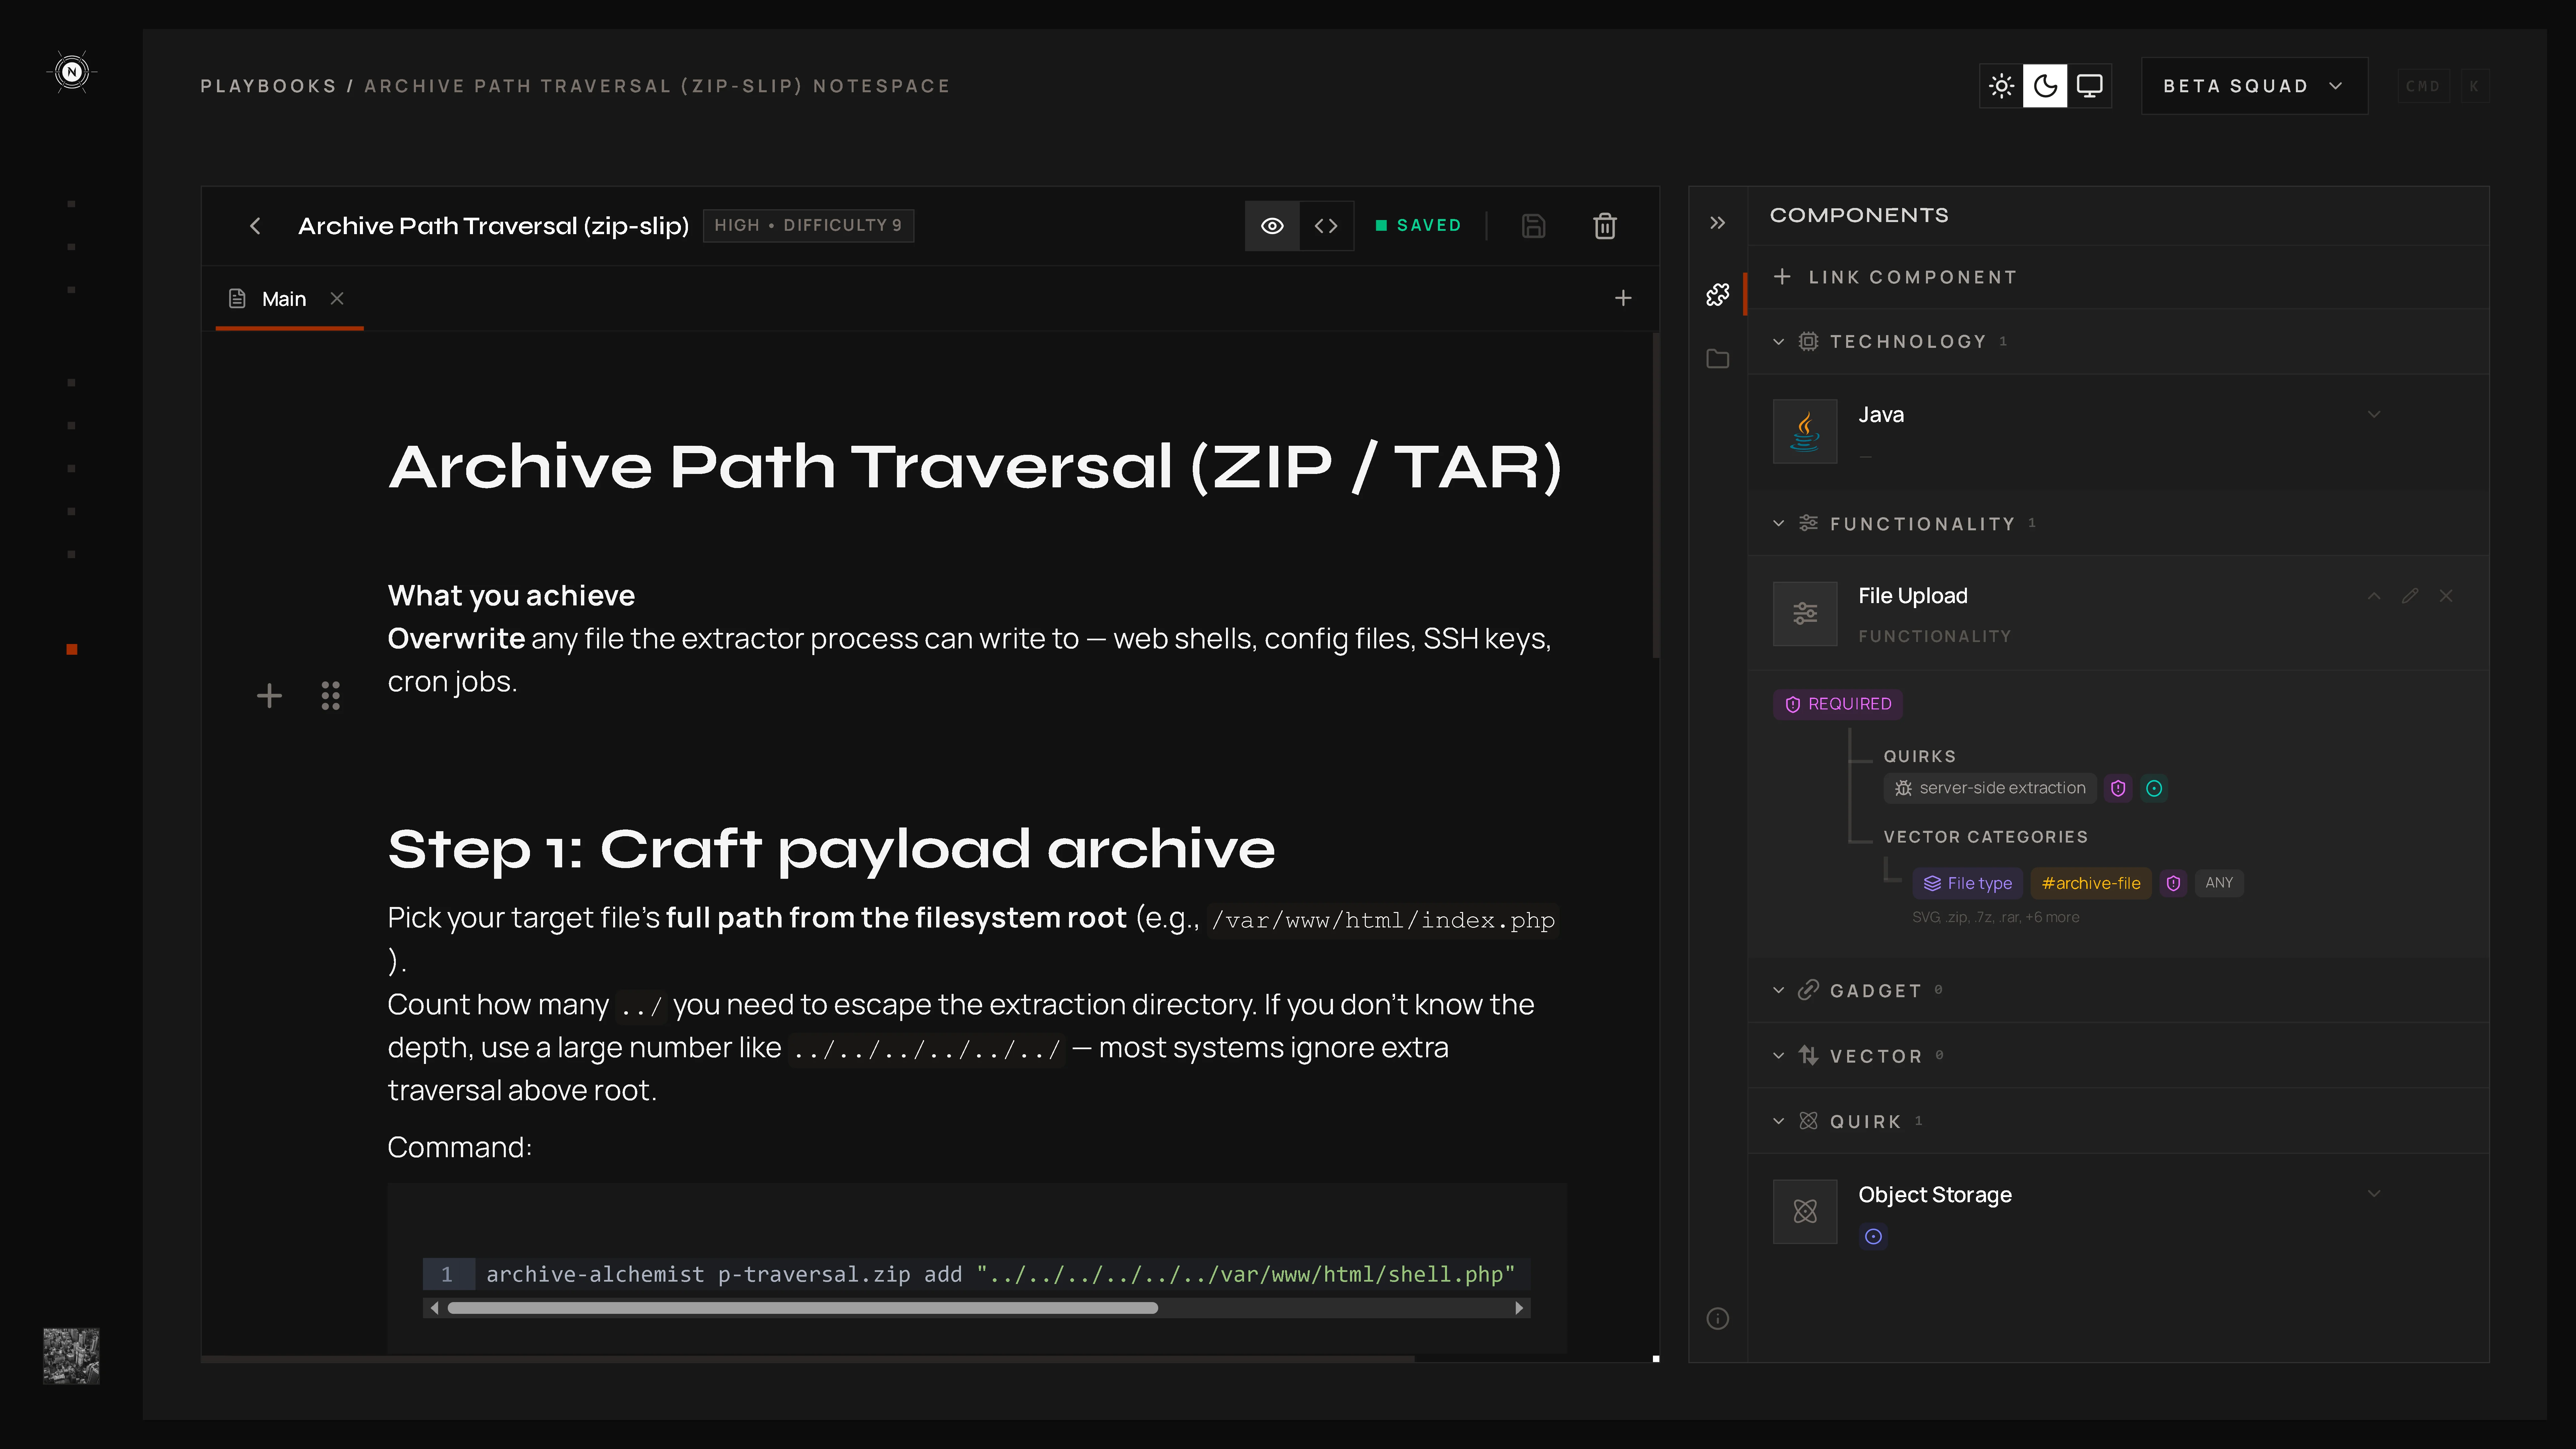Viewport: 2576px width, 1449px height.
Task: Switch to dark theme
Action: click(2045, 86)
